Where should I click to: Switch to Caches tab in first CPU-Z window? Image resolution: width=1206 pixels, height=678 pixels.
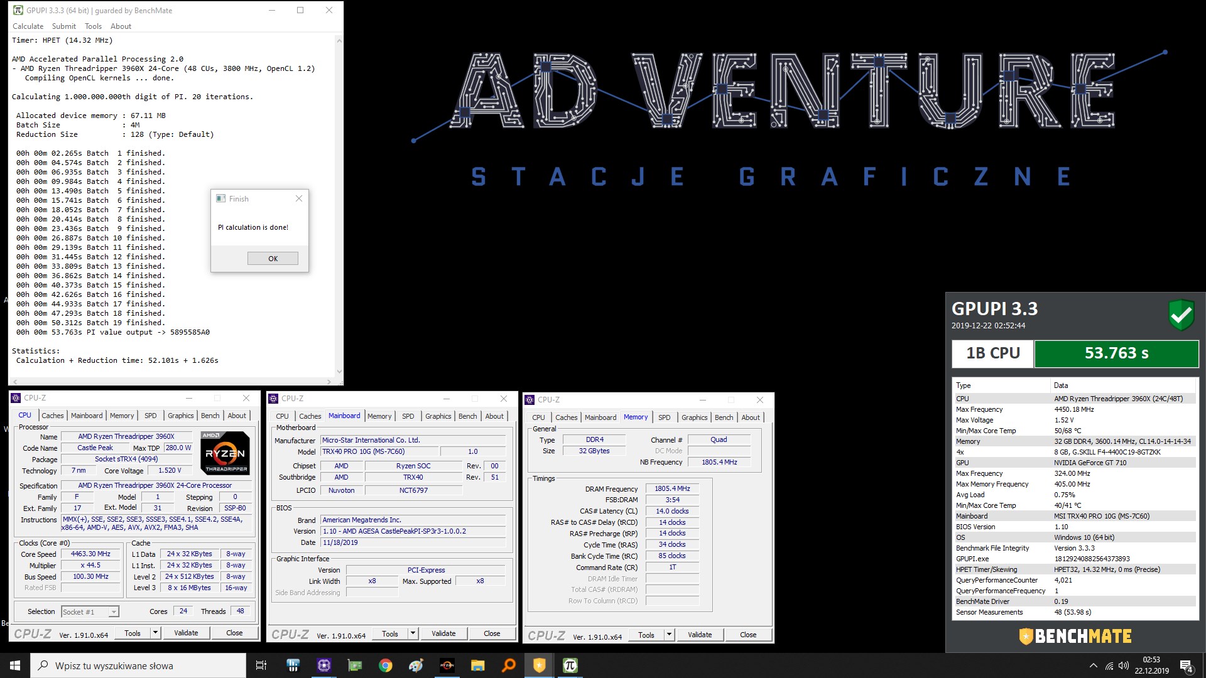pos(53,416)
